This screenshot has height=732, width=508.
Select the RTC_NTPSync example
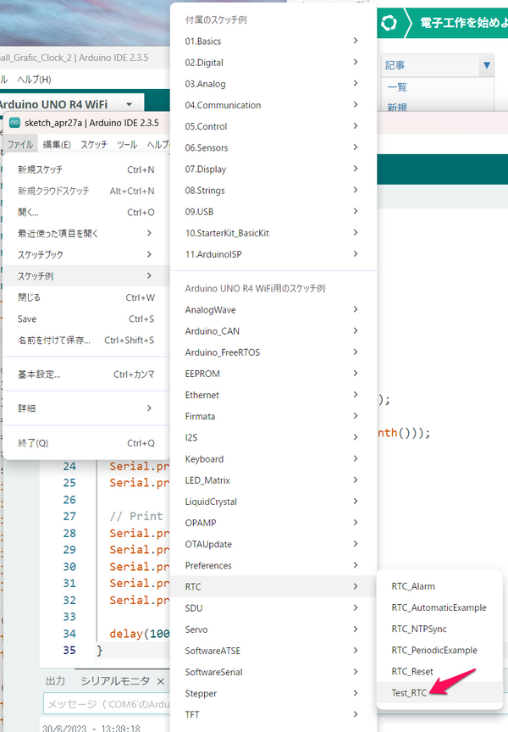[x=439, y=629]
